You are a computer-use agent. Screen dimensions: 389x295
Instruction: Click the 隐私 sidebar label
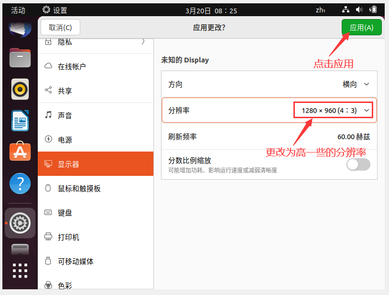pos(65,42)
